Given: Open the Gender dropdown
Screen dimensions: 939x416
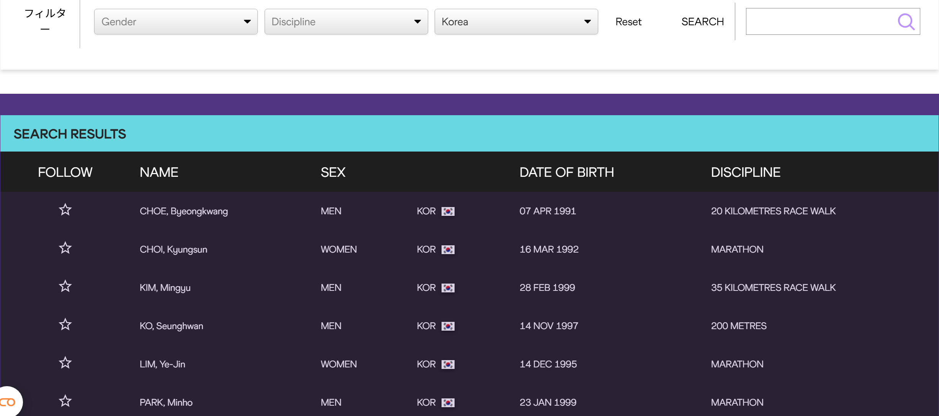Looking at the screenshot, I should (x=176, y=22).
